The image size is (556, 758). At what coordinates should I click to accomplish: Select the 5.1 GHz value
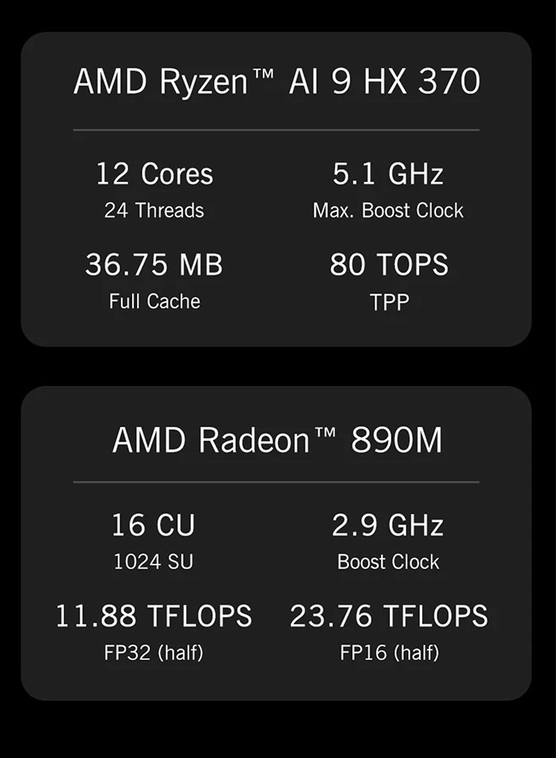(x=388, y=174)
